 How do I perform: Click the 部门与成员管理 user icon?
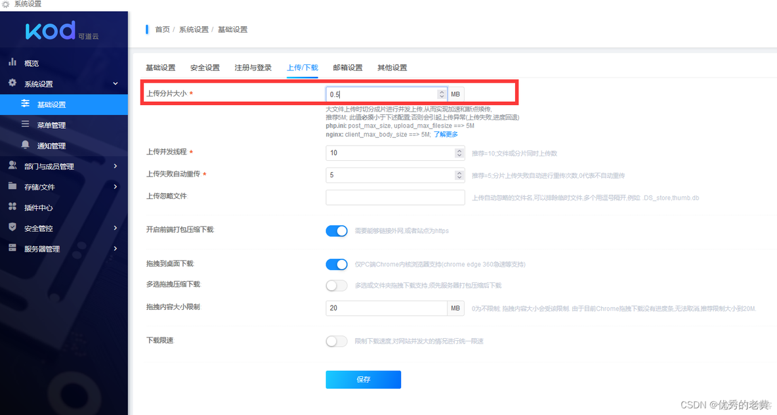[x=12, y=165]
